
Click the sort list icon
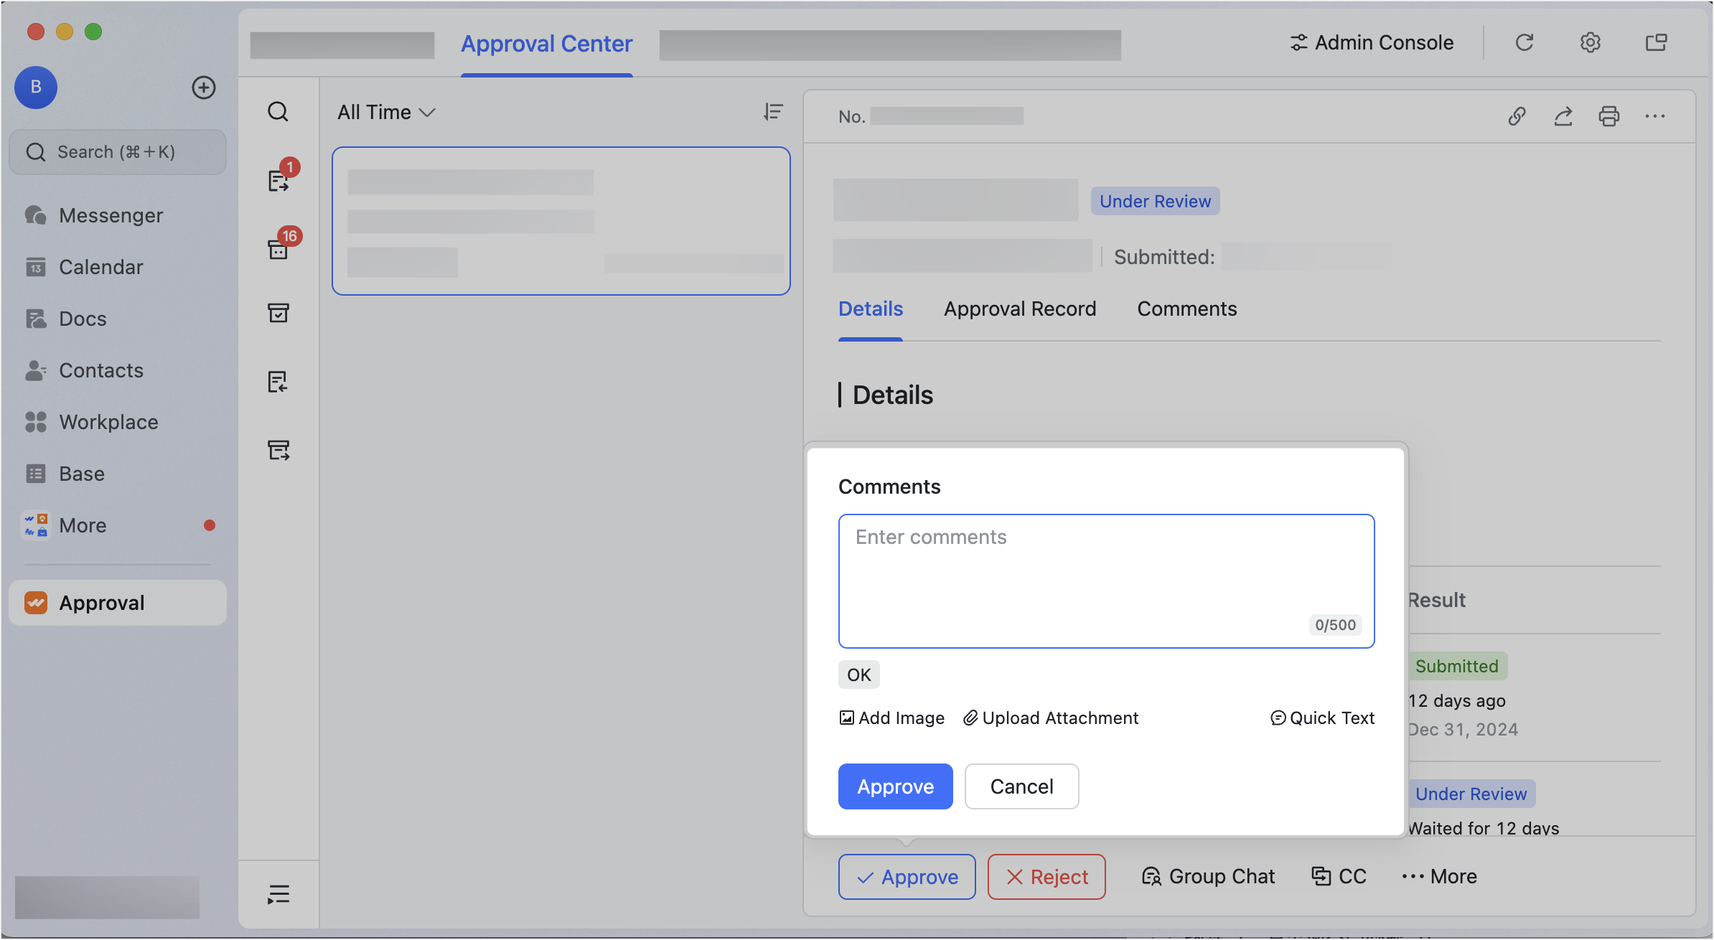pyautogui.click(x=773, y=112)
